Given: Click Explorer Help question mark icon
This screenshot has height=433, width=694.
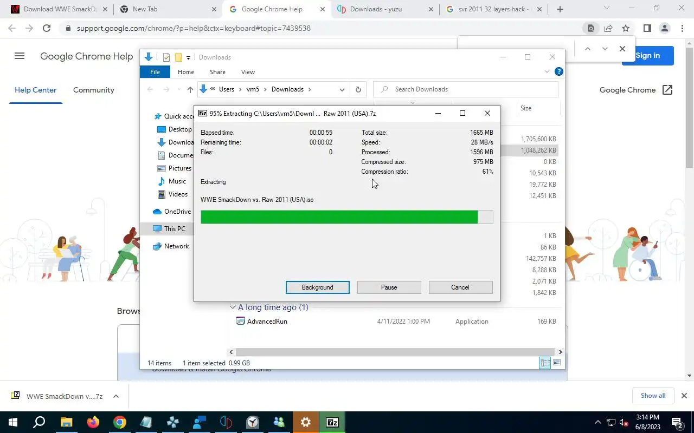Looking at the screenshot, I should coord(559,71).
